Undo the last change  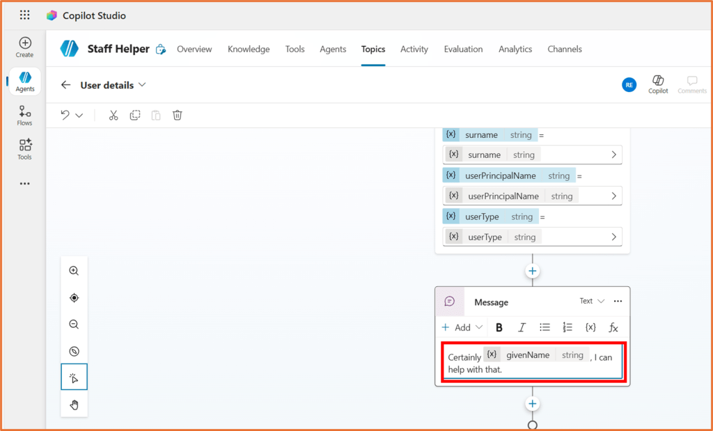pos(65,115)
